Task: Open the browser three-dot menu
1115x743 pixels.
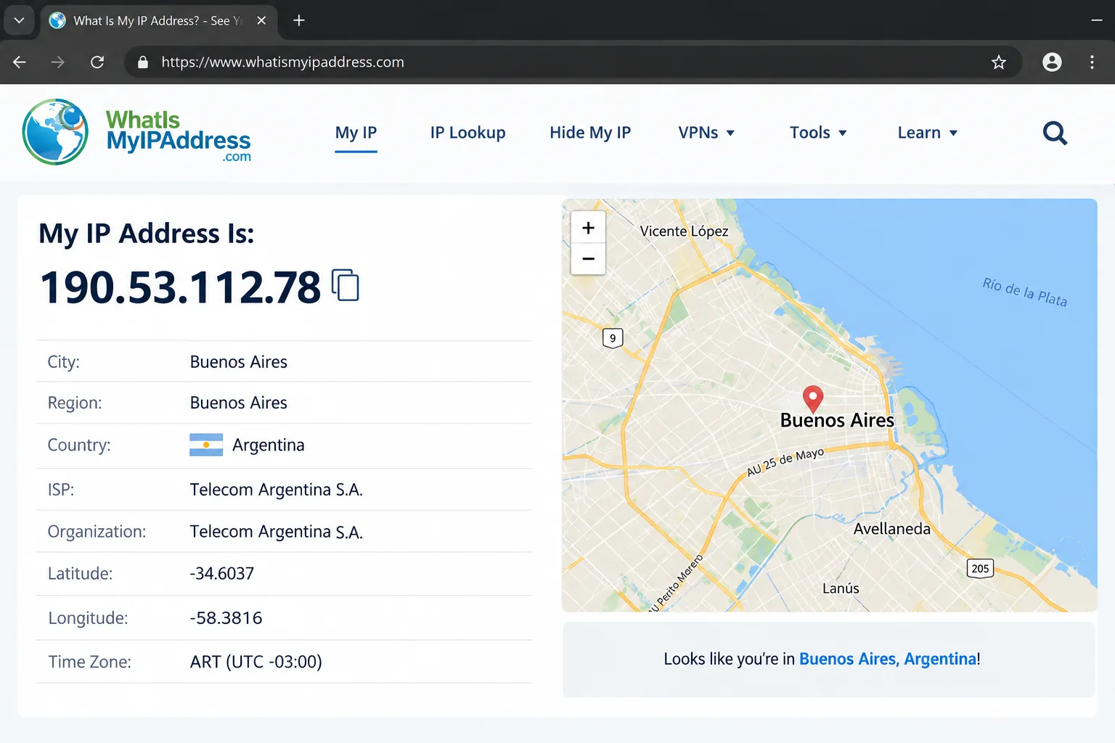Action: (1092, 62)
